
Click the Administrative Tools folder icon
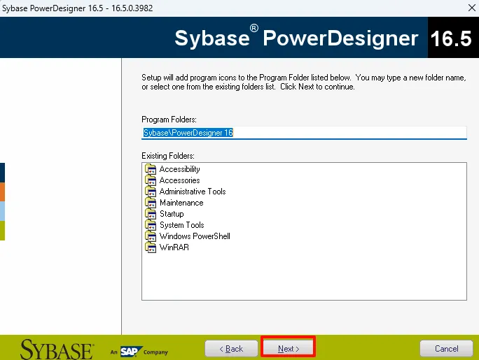[151, 192]
